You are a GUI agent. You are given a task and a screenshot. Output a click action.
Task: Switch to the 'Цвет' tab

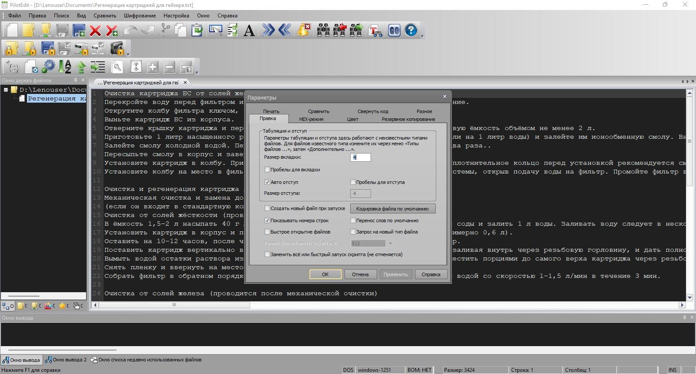(x=353, y=119)
